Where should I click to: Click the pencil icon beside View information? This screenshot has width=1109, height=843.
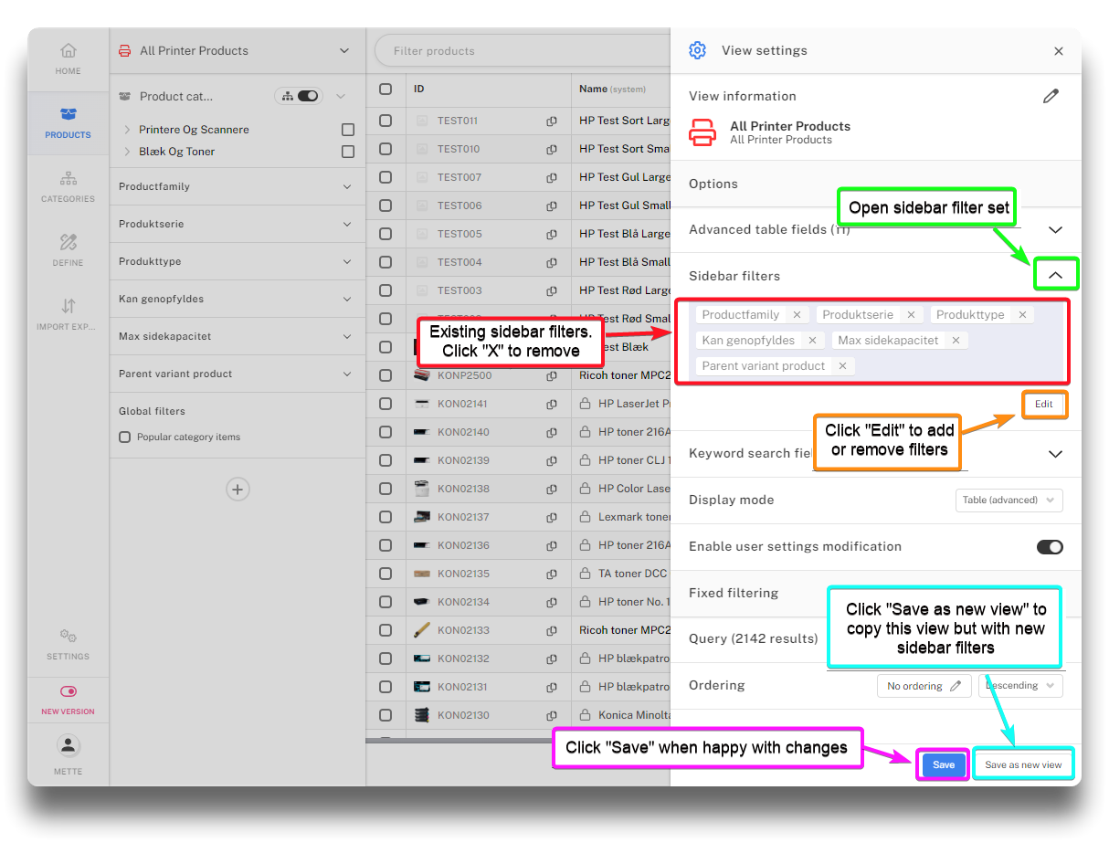click(x=1051, y=96)
